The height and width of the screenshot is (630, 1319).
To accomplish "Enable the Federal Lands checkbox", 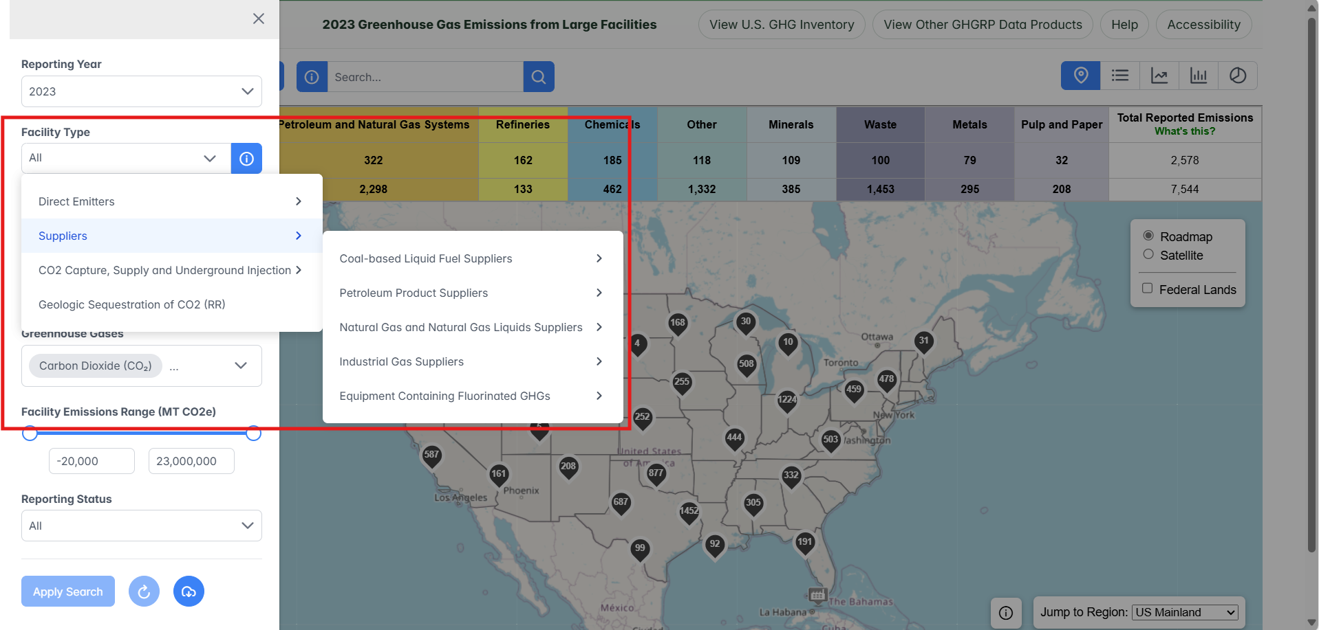I will click(x=1147, y=289).
